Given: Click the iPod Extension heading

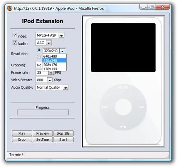Looking at the screenshot, I should (42, 21).
